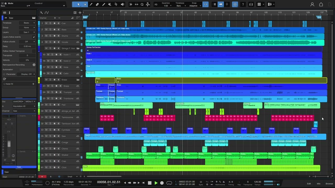
Task: Open the Quantize value dropdown
Action: coord(166,6)
